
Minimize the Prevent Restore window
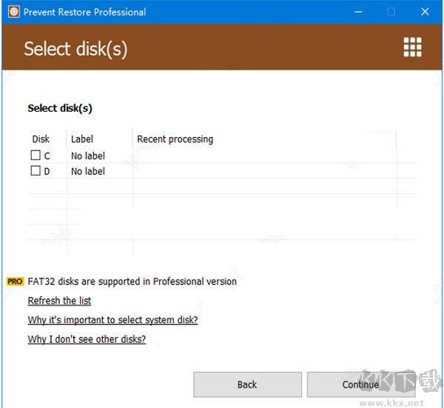(357, 12)
